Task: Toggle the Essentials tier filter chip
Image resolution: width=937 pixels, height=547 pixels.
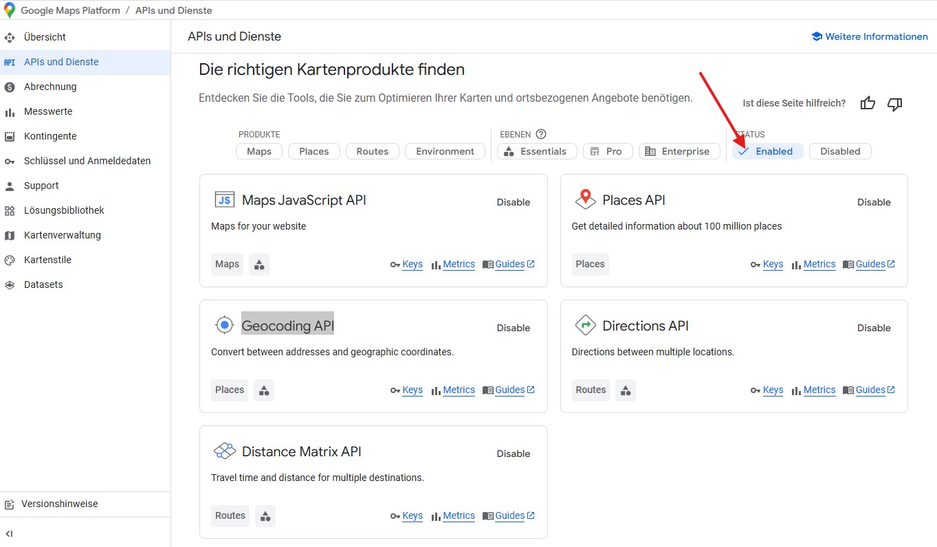Action: coord(536,151)
